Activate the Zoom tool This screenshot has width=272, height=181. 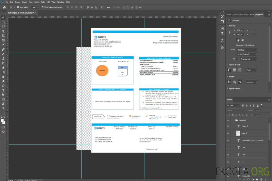[x=3, y=108]
